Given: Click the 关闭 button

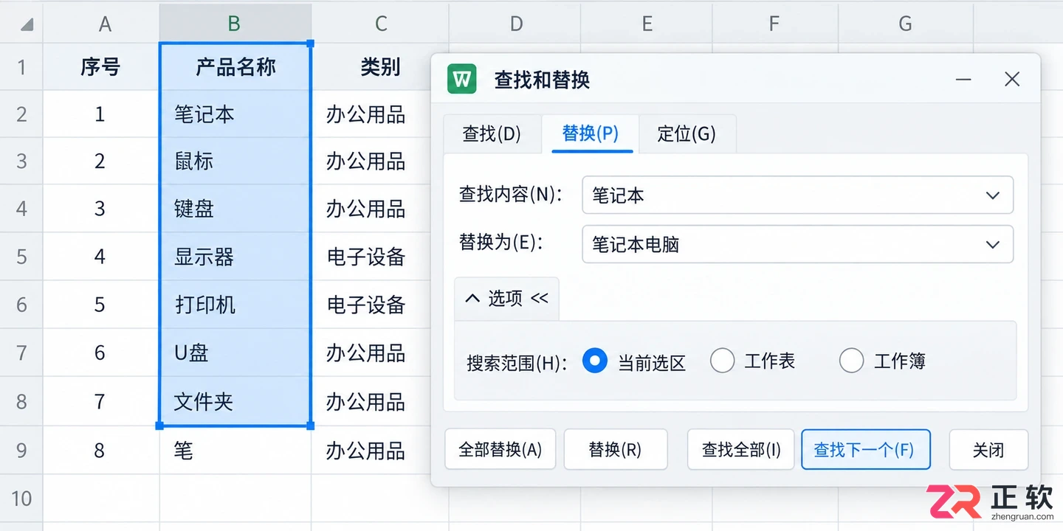Looking at the screenshot, I should coord(988,450).
